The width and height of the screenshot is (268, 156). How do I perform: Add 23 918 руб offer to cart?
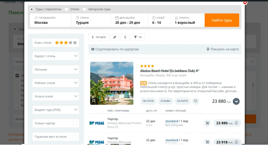(207, 142)
